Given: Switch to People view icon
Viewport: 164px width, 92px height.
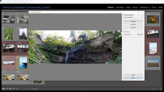Looking at the screenshot, I should (17, 89).
